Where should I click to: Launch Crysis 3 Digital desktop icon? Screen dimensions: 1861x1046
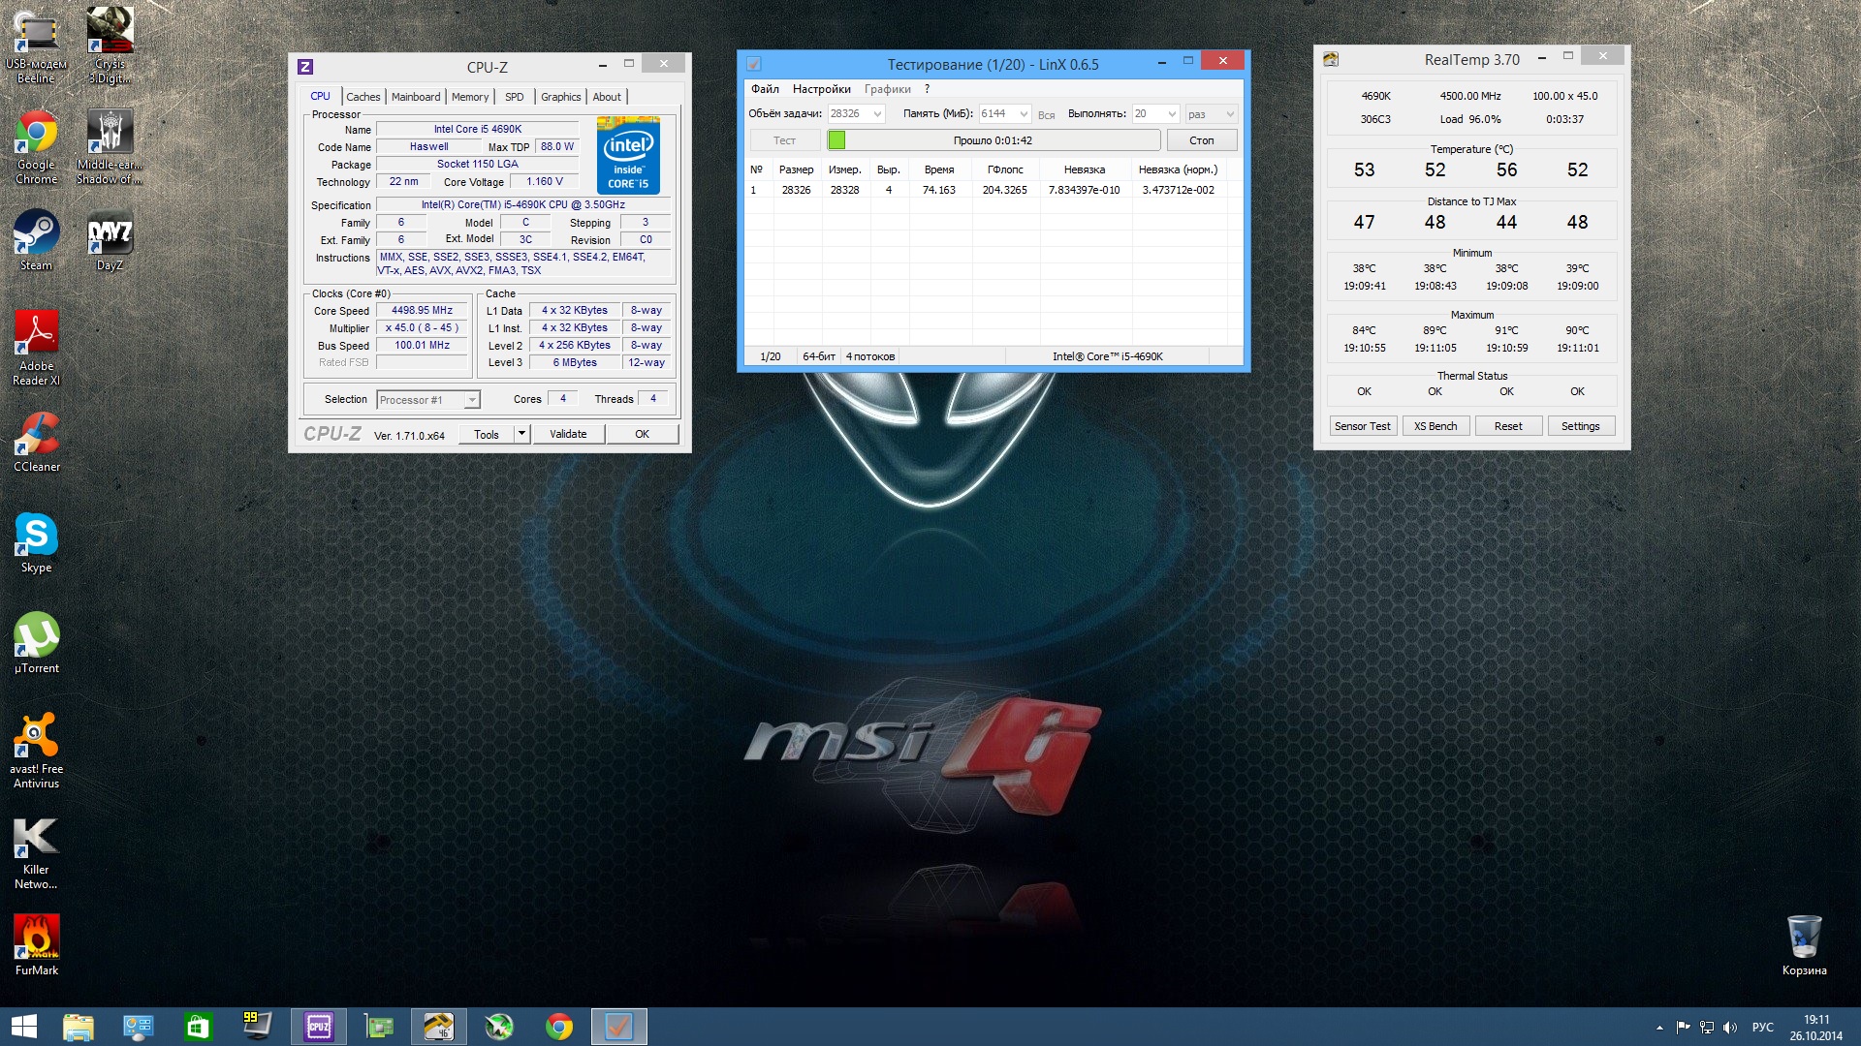tap(110, 46)
